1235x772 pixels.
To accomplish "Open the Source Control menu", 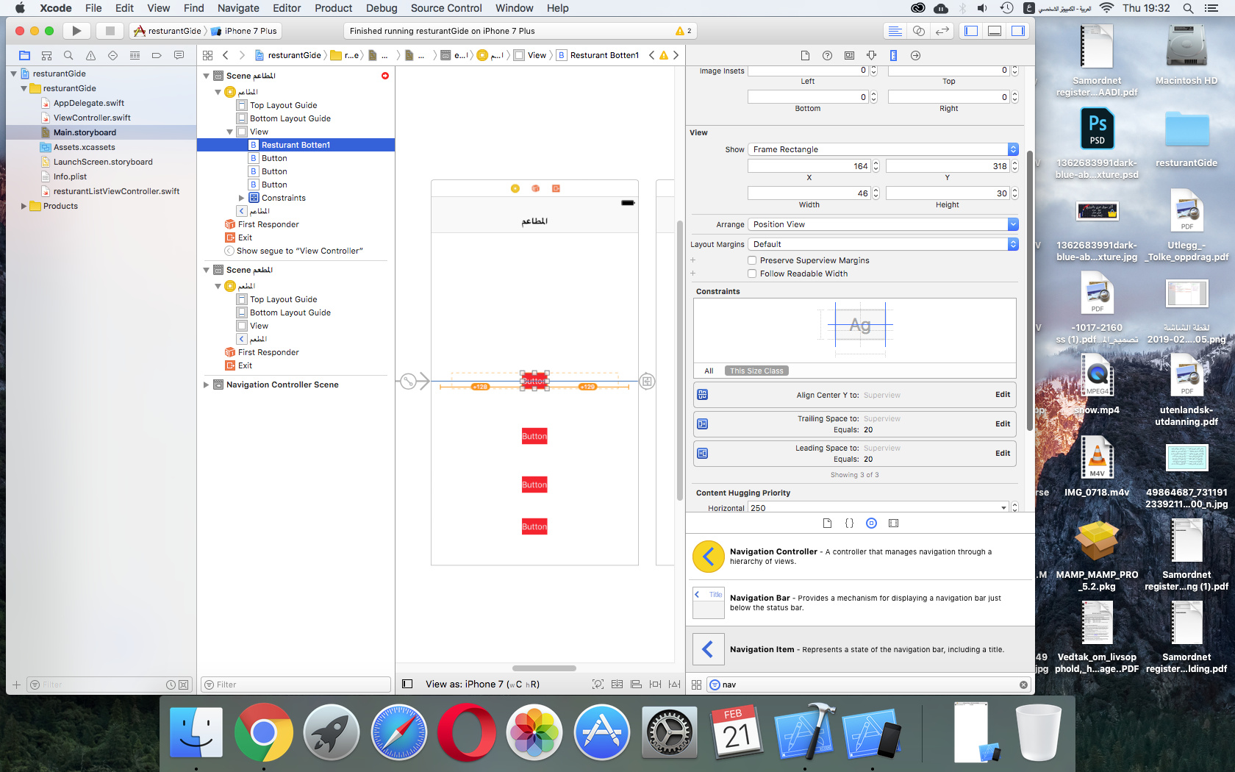I will point(446,8).
